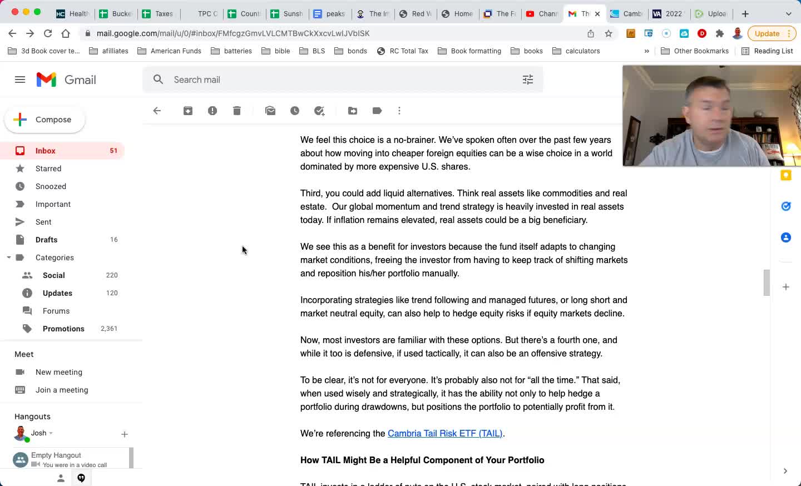
Task: Switch to the Red W browser tab
Action: click(x=416, y=13)
